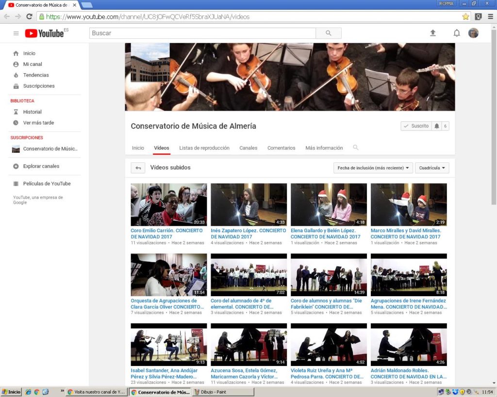Play the Coro Emilio Carrión video thumbnail
The height and width of the screenshot is (397, 497).
[x=169, y=205]
